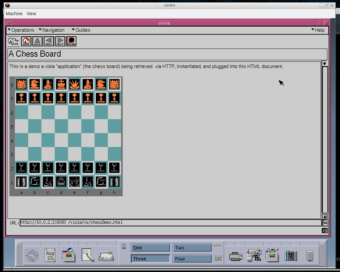The image size is (340, 272).
Task: Select the white pawn on e2
Action: tap(75, 168)
